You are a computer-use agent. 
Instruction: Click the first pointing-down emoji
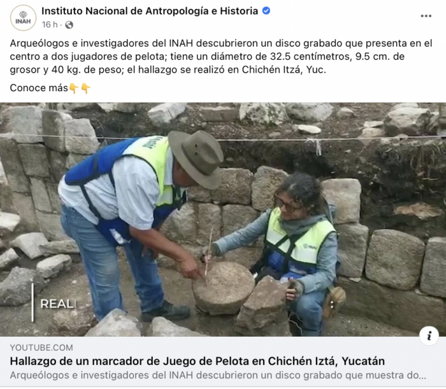click(x=74, y=88)
